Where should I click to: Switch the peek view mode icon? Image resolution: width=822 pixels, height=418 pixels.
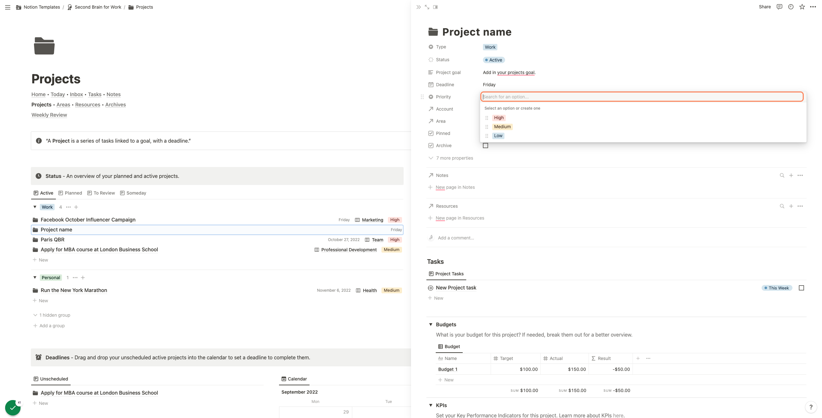(x=435, y=7)
